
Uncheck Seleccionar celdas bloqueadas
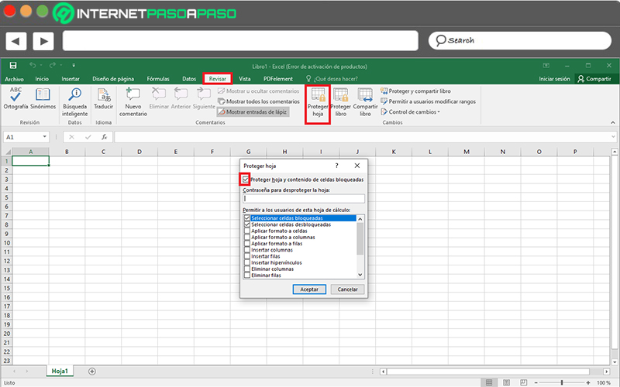[247, 218]
